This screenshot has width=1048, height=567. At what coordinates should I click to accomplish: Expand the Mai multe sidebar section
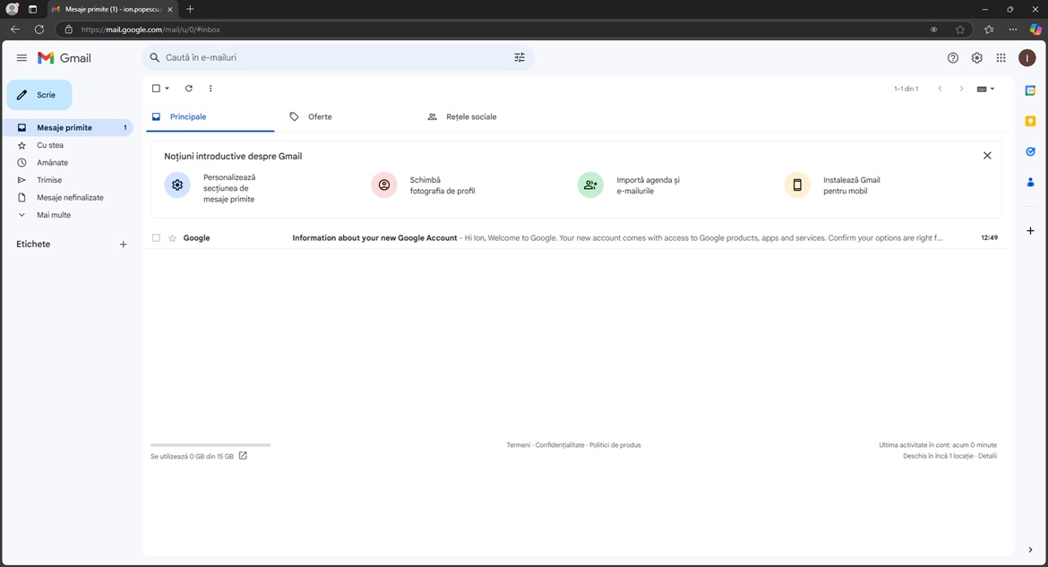[x=53, y=215]
